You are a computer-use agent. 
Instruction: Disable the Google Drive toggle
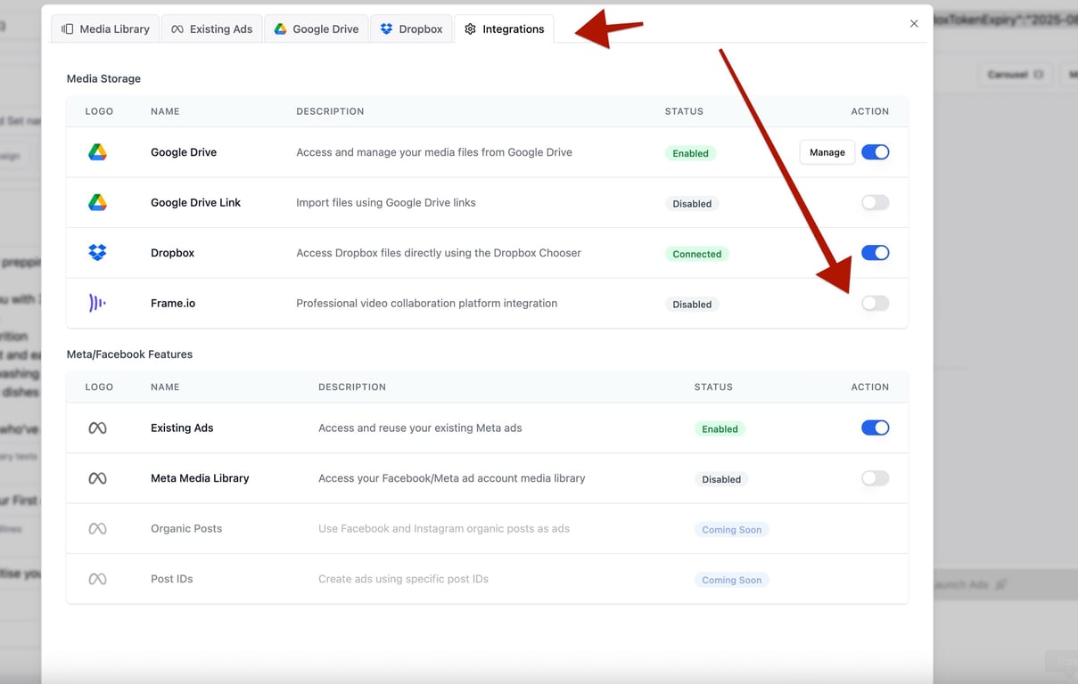pos(876,152)
